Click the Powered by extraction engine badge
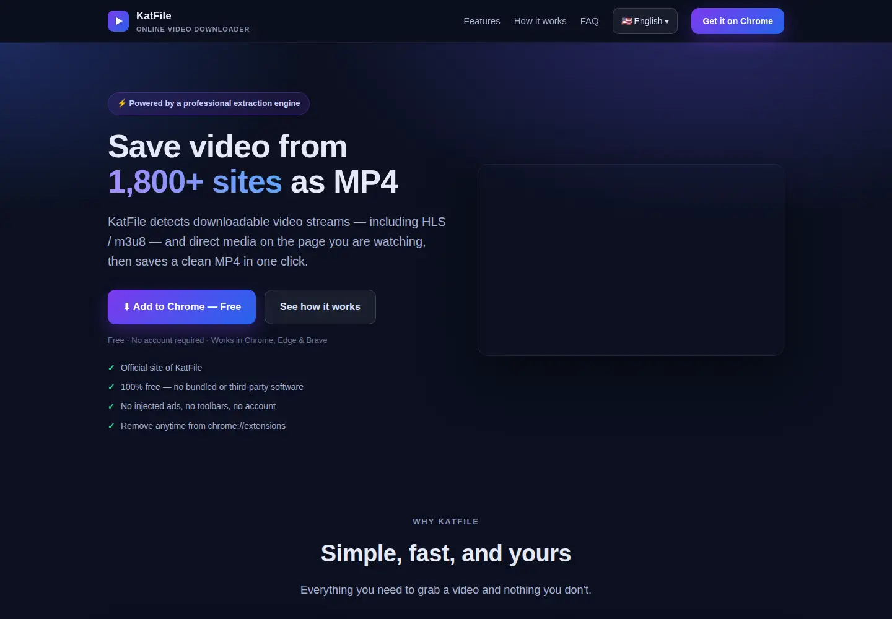The image size is (892, 619). pos(209,103)
